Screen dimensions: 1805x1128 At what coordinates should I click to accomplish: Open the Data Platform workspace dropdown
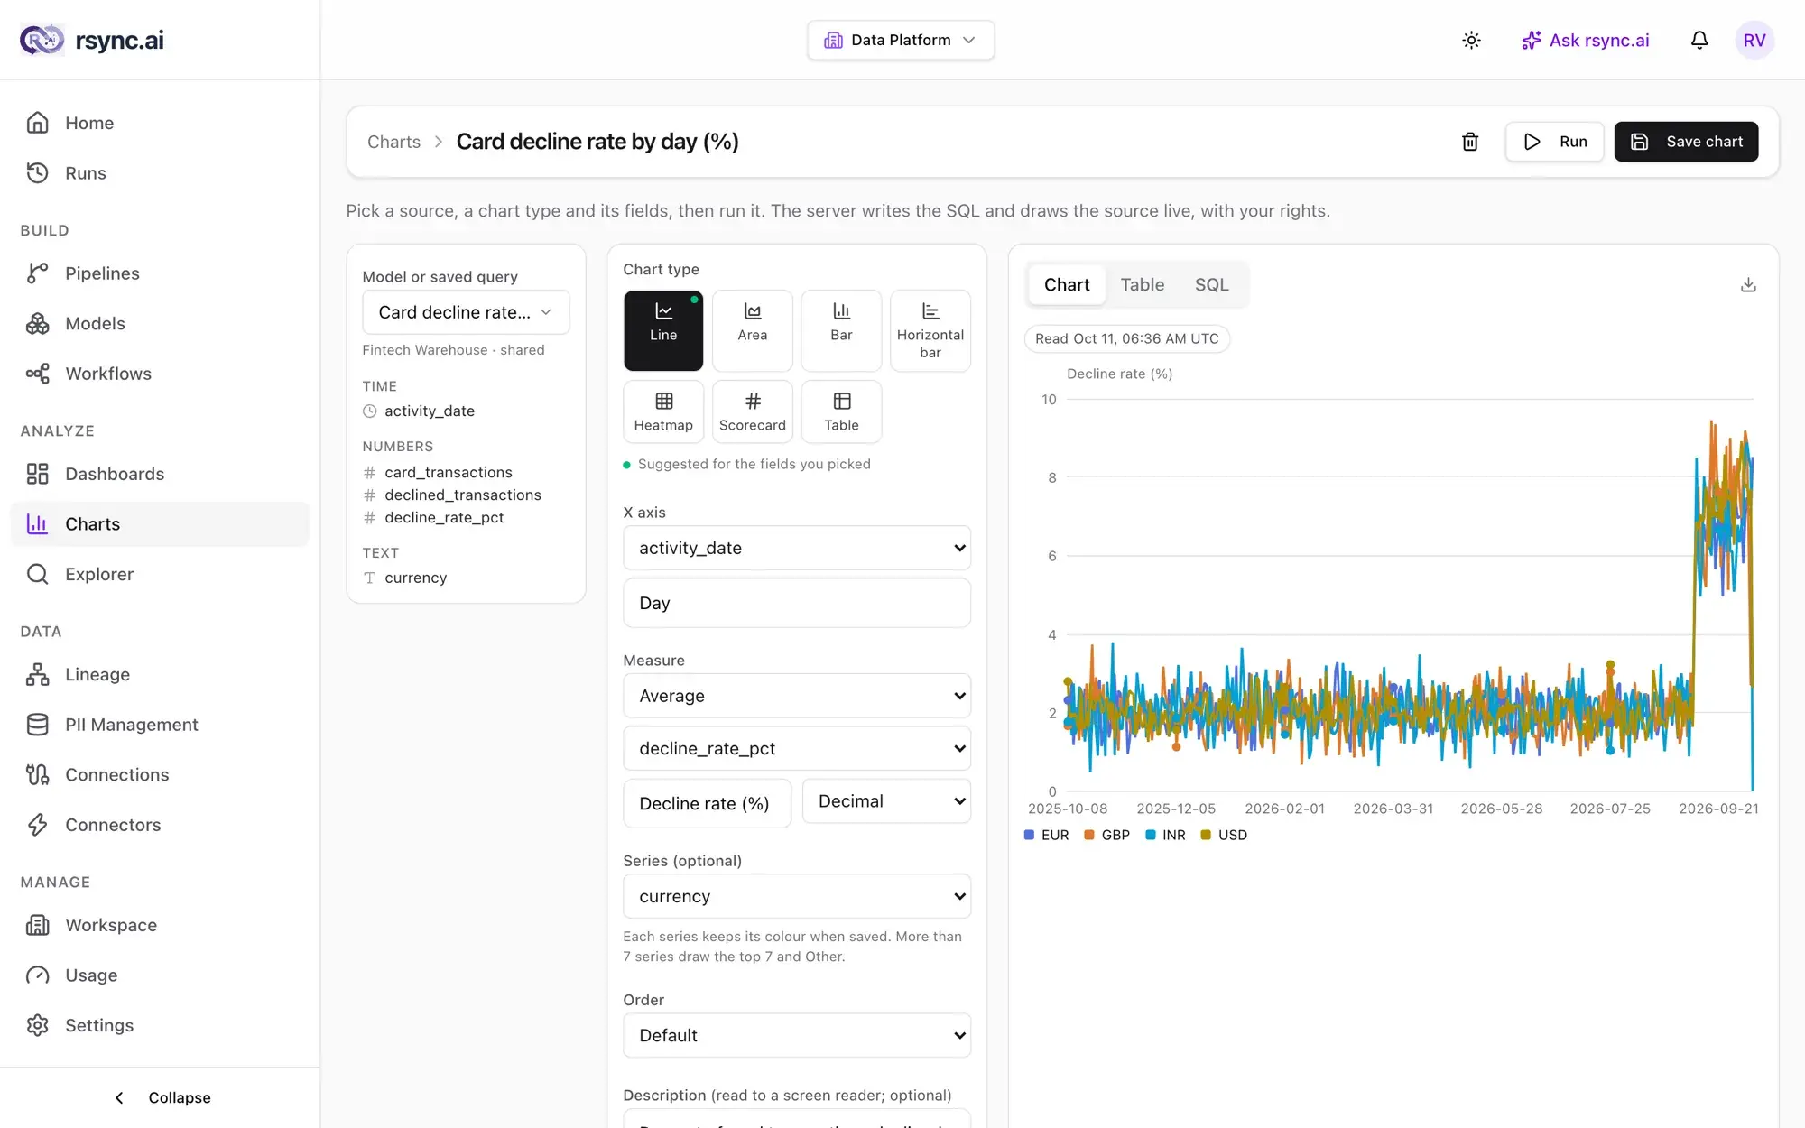[901, 40]
